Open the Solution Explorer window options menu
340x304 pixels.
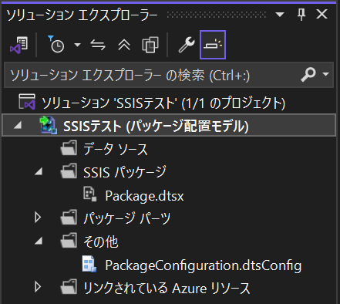280,15
